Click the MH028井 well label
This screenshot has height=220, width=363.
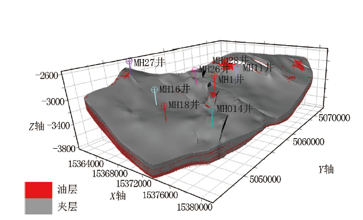click(230, 60)
